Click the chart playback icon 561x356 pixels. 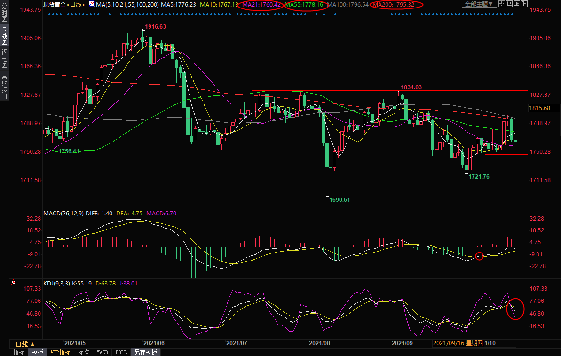(x=517, y=4)
